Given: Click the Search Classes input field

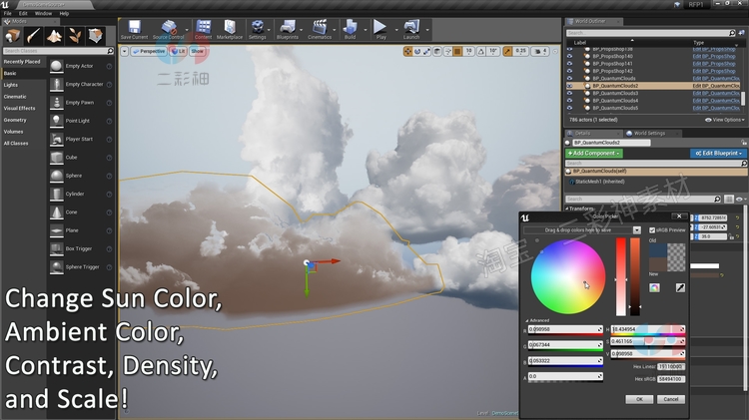Looking at the screenshot, I should point(58,51).
